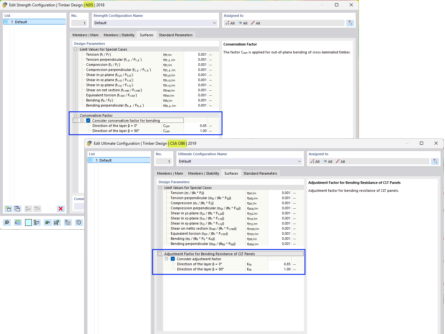Screen dimensions: 445x334
Task: Click the first 'All' icon in CSA Assigned to
Action: (x=315, y=162)
